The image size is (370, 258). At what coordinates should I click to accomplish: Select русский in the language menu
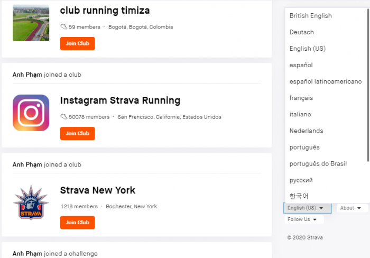pos(301,180)
